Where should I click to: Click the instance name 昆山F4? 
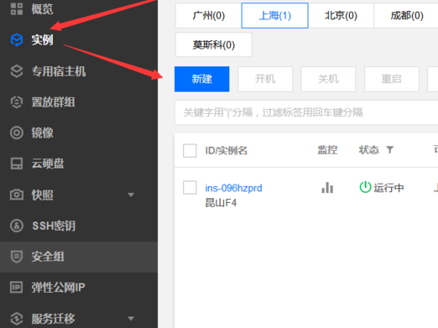(x=221, y=202)
